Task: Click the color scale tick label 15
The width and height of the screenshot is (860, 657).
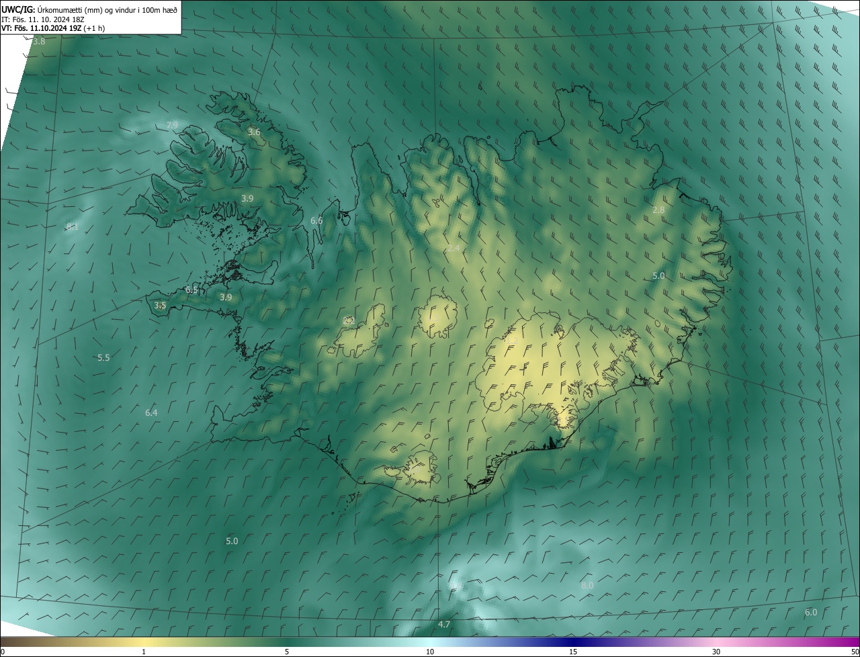Action: (573, 652)
